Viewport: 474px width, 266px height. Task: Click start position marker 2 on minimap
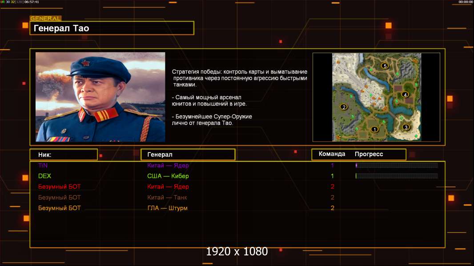(x=343, y=107)
